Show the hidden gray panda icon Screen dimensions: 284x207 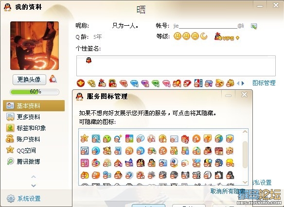pos(185,175)
